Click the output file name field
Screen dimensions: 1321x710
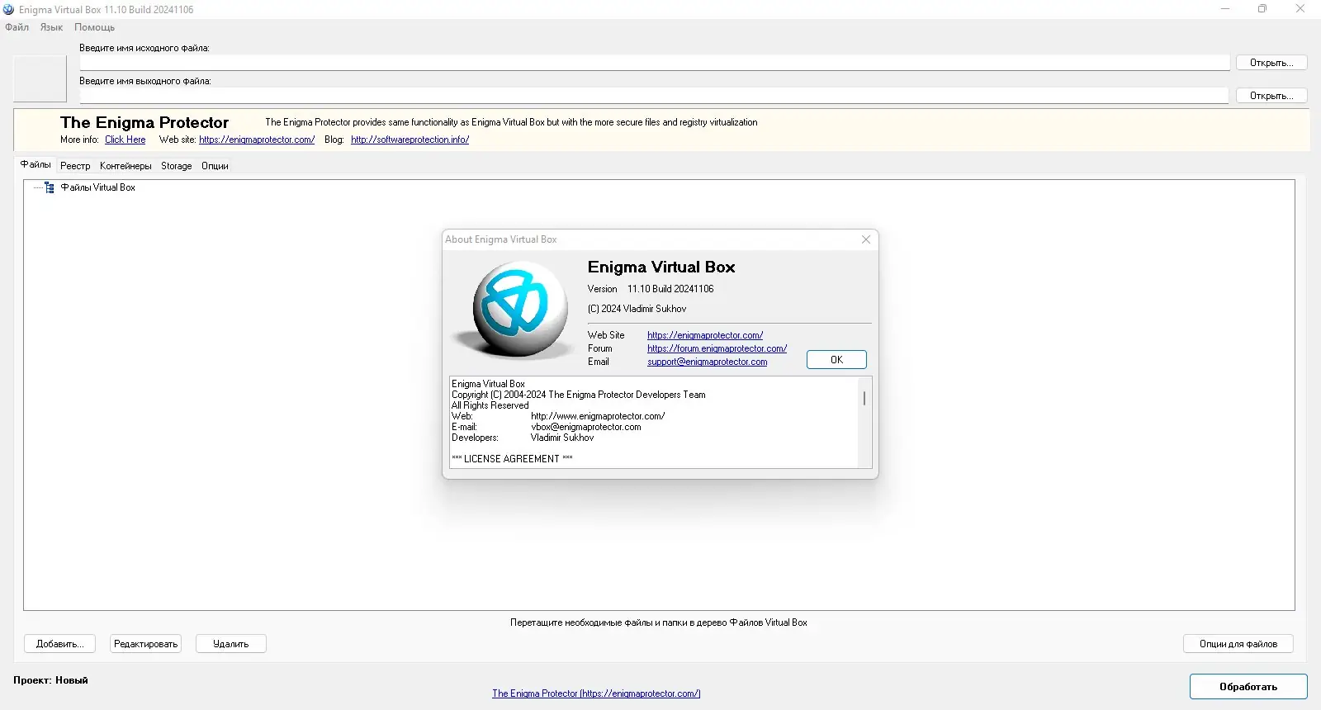point(655,96)
